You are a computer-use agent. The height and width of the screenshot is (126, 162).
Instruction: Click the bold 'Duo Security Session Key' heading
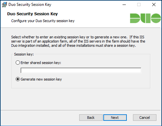[x=33, y=14]
